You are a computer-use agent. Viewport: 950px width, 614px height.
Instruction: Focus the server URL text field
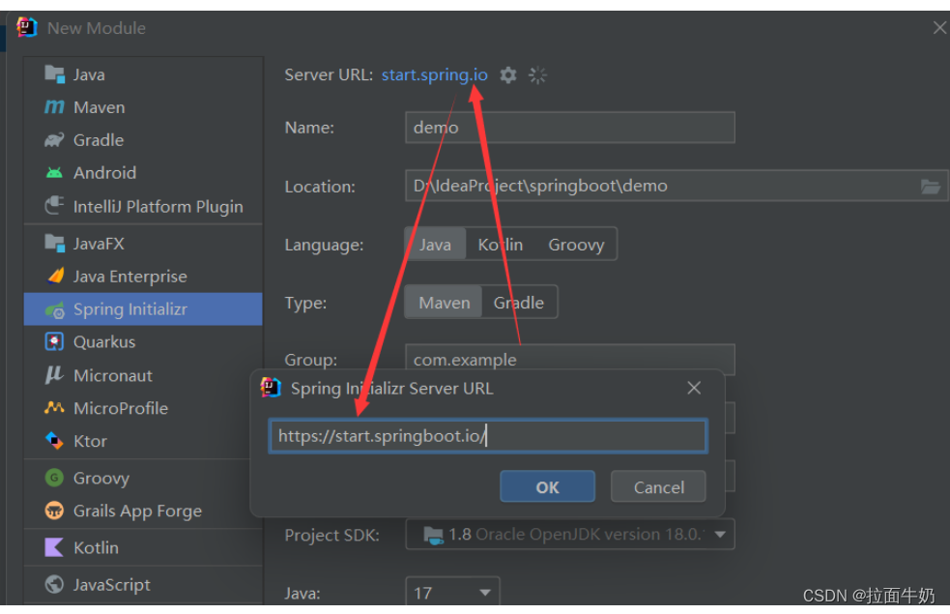(488, 436)
